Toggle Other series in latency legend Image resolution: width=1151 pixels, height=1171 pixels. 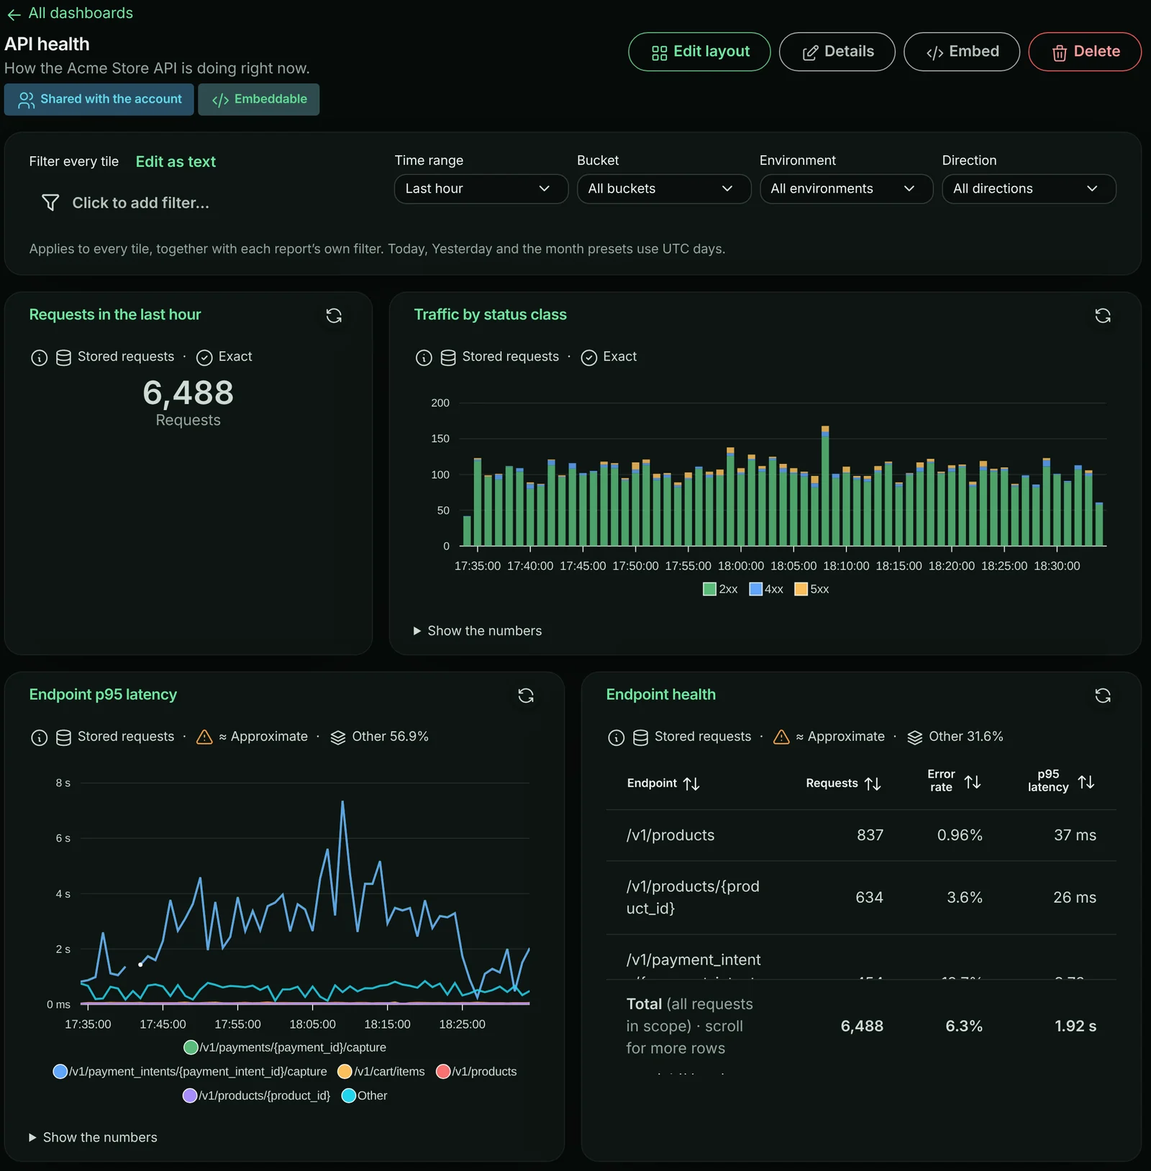coord(365,1095)
